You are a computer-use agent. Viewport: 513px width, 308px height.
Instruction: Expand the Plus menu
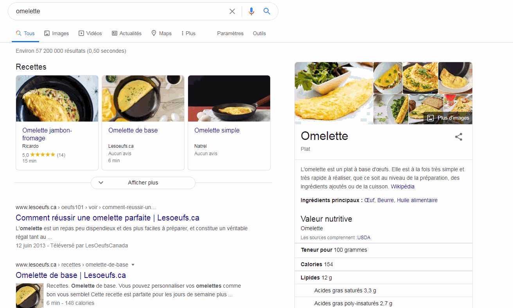tap(188, 34)
